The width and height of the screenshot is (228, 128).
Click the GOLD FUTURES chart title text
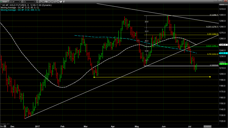coord(26,5)
